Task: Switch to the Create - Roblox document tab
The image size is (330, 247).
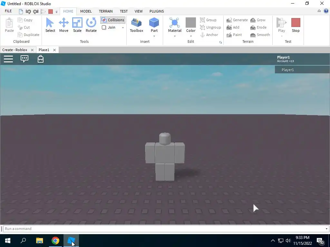Action: click(15, 50)
